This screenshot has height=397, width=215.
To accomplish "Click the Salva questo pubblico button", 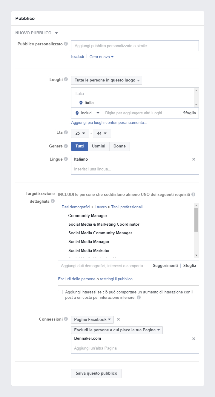I will click(x=96, y=373).
